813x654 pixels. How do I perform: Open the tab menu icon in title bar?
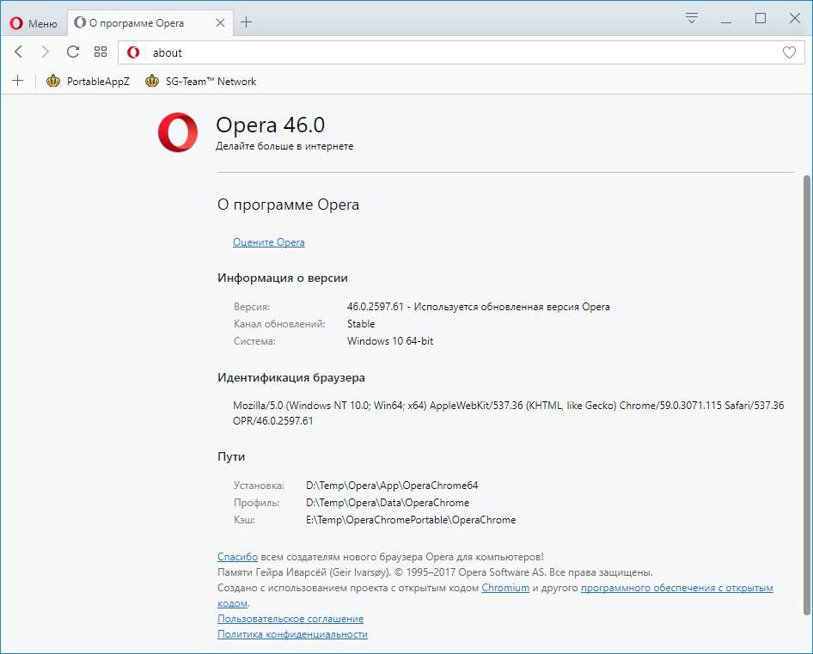coord(691,18)
